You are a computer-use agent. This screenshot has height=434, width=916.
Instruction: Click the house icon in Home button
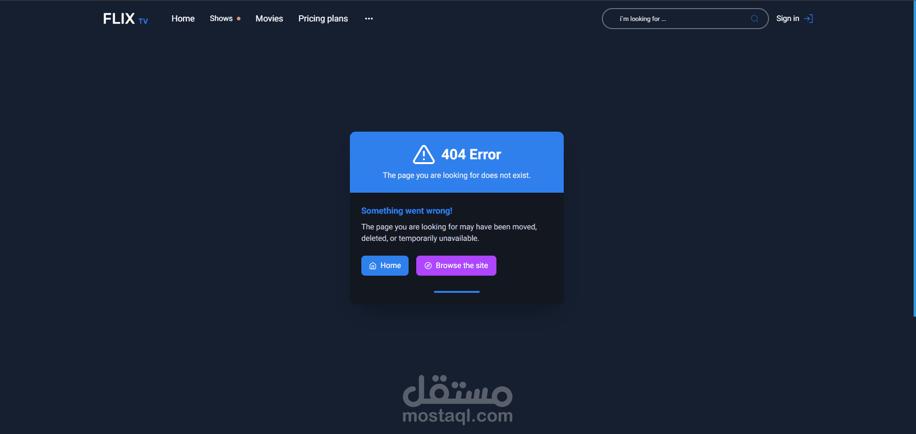pos(373,266)
